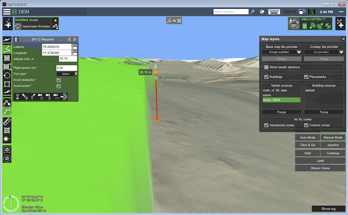Open the main hamburger menu
Image resolution: width=348 pixels, height=215 pixels.
coord(7,12)
